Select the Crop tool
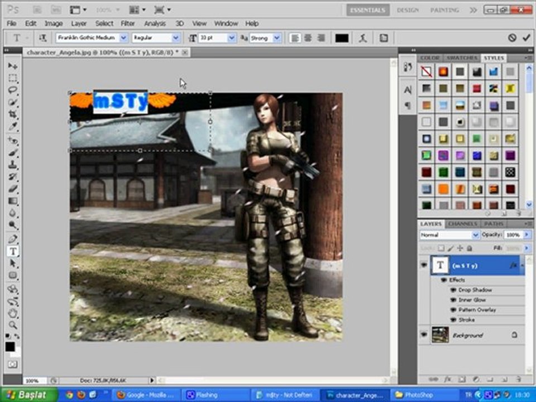 pos(13,114)
